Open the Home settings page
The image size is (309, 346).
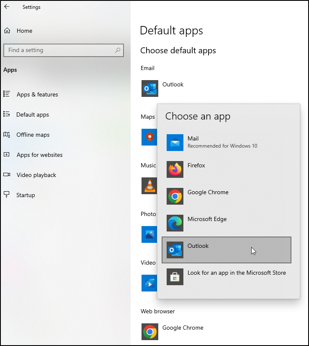tap(24, 31)
